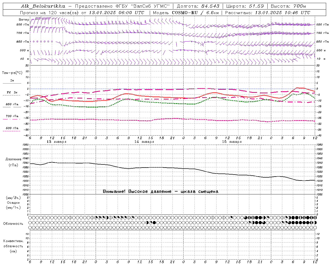Click the Тем-ра(°C) temperature panel label
330x264 pixels.
tap(12, 73)
